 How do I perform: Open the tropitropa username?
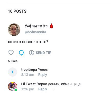point(29,69)
